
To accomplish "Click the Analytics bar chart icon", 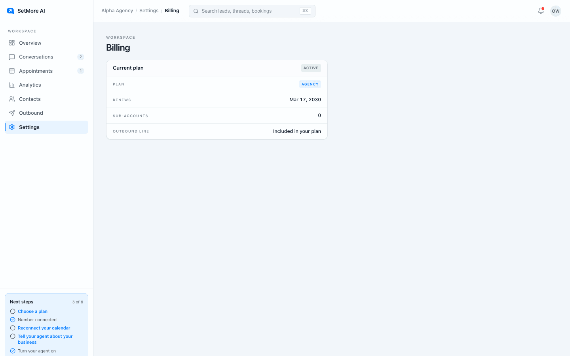I will pyautogui.click(x=12, y=85).
